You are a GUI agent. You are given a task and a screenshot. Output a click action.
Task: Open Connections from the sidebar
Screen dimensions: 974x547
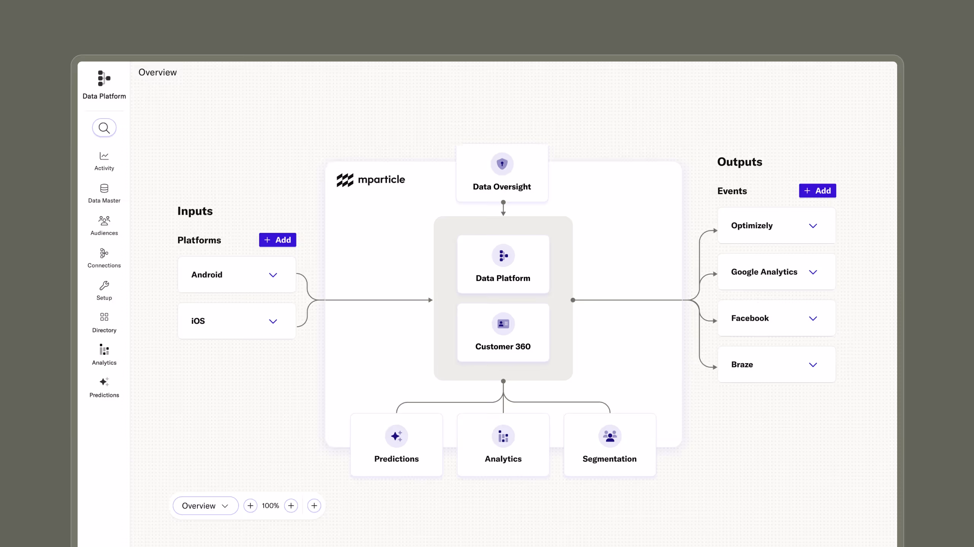[104, 258]
